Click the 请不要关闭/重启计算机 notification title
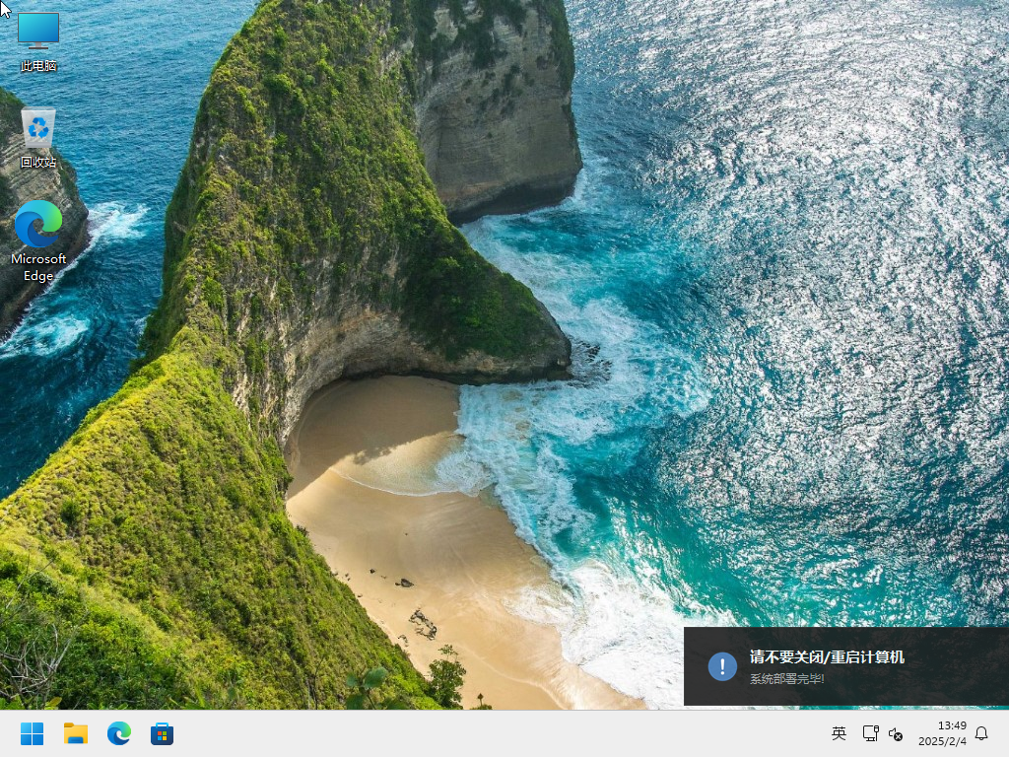The width and height of the screenshot is (1009, 757). (x=827, y=657)
